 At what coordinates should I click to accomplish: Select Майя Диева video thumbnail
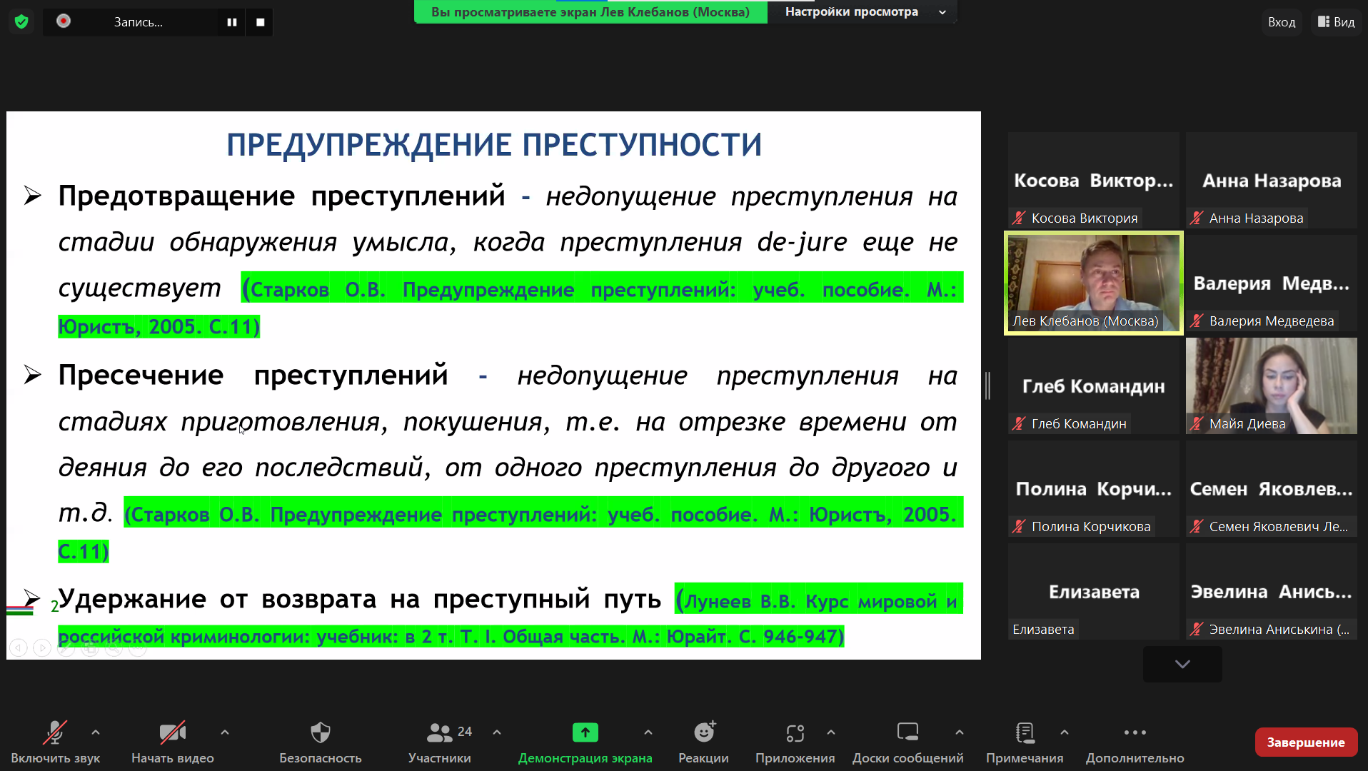[x=1272, y=386]
